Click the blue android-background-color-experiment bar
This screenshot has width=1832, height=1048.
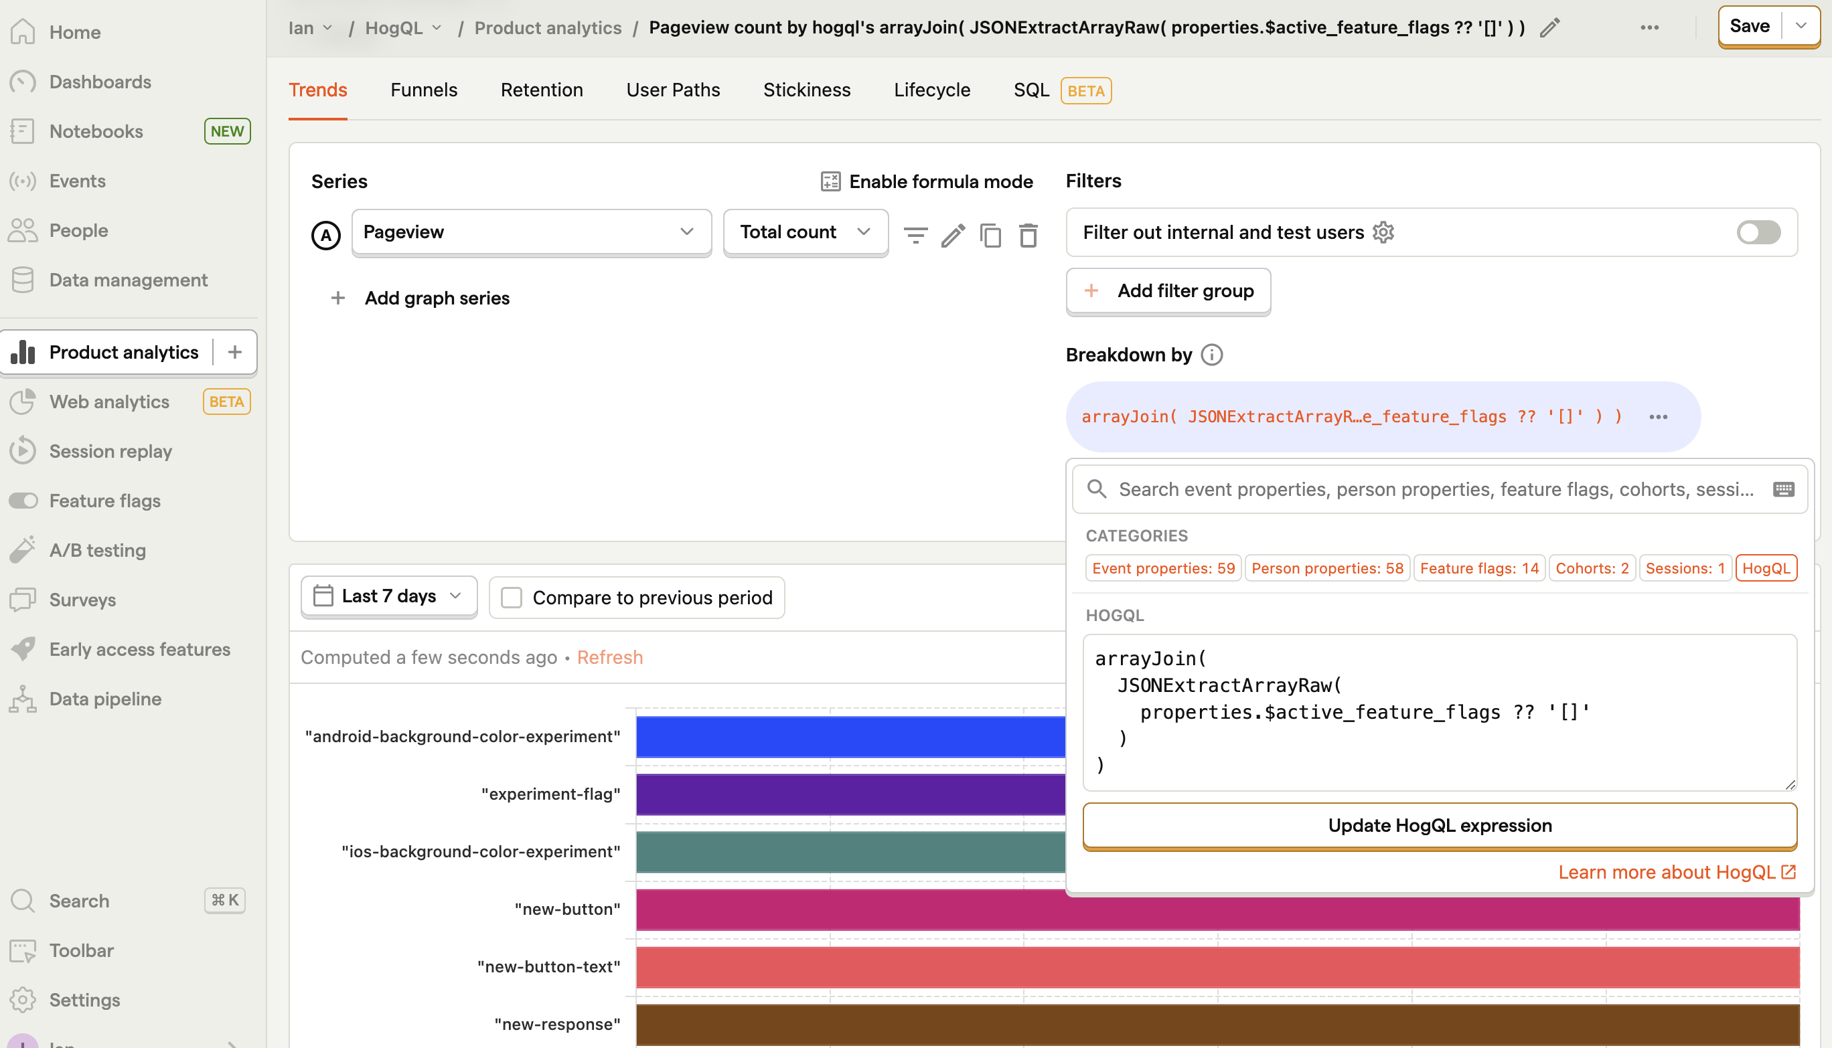pos(850,736)
